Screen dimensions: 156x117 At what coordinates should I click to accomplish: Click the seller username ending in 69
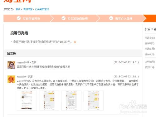coord(23,62)
